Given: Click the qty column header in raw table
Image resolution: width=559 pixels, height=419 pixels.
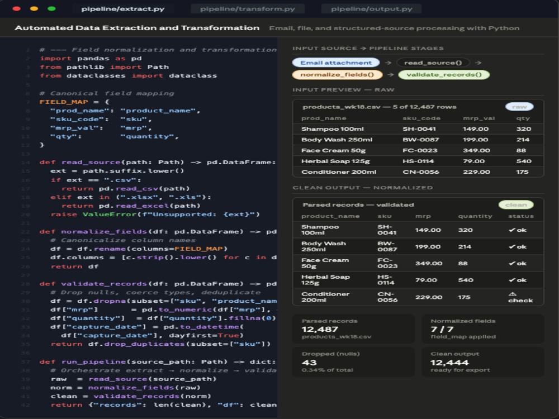Looking at the screenshot, I should (x=523, y=118).
